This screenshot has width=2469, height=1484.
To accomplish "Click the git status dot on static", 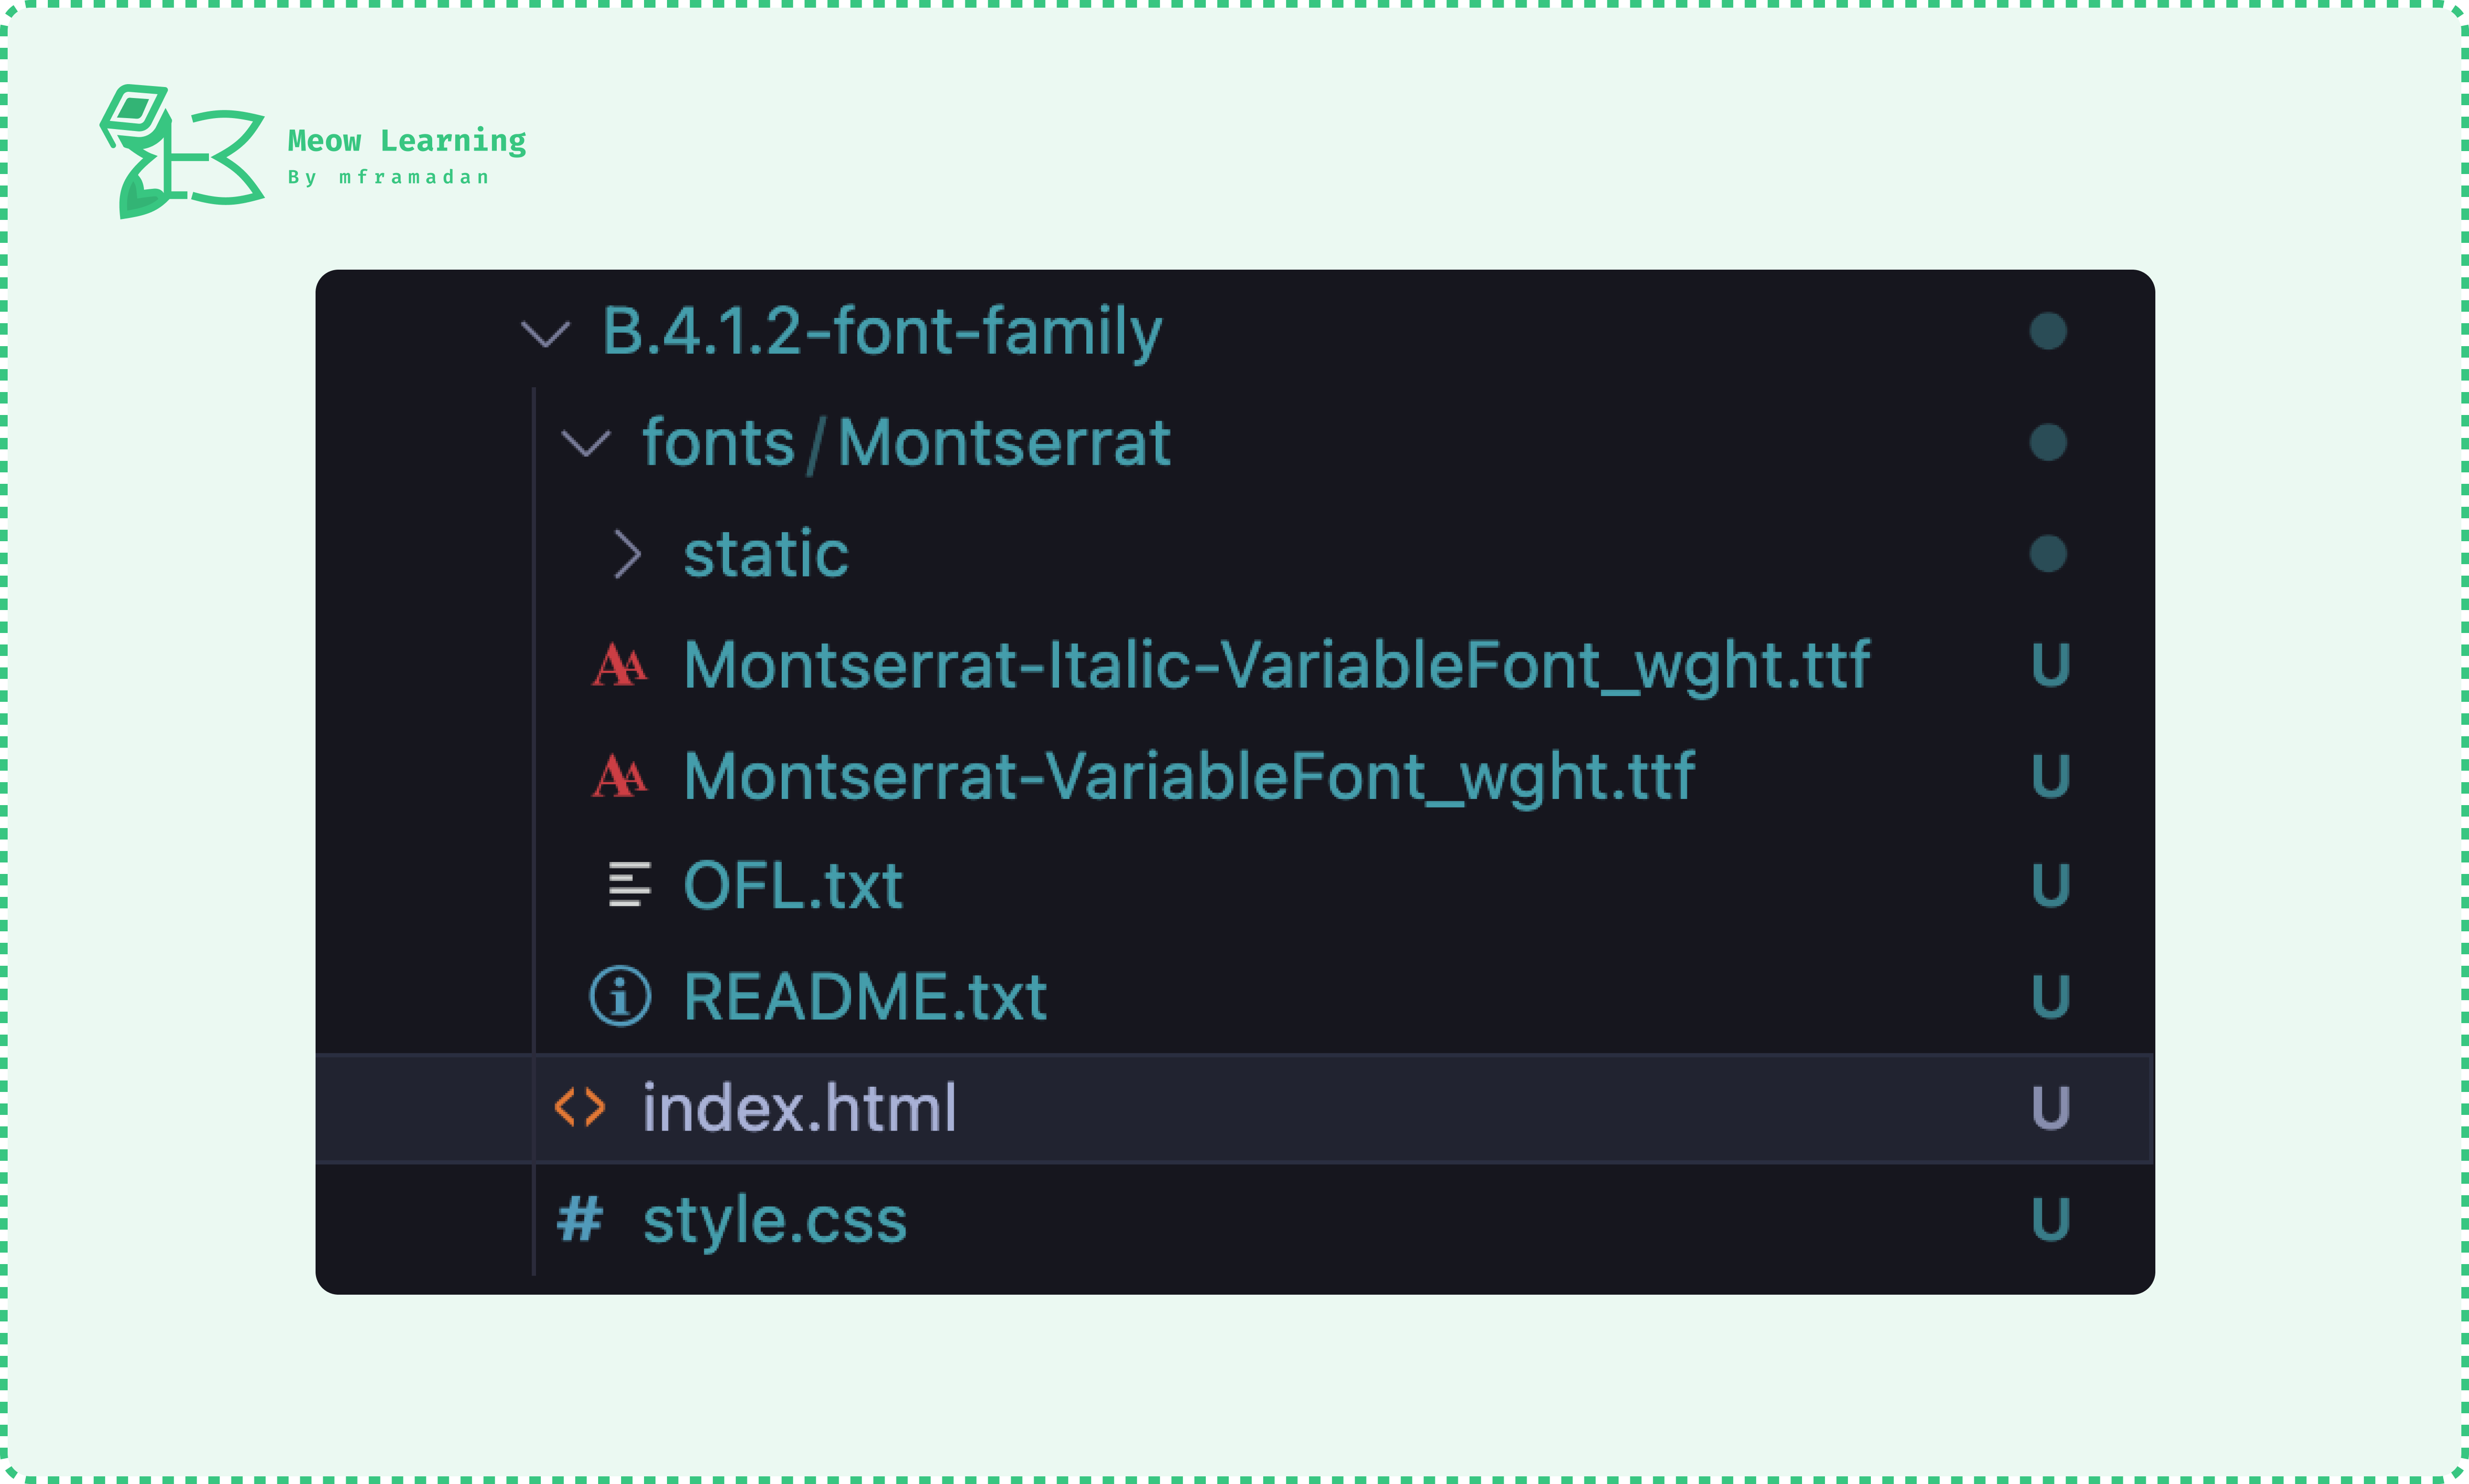I will click(x=2048, y=554).
